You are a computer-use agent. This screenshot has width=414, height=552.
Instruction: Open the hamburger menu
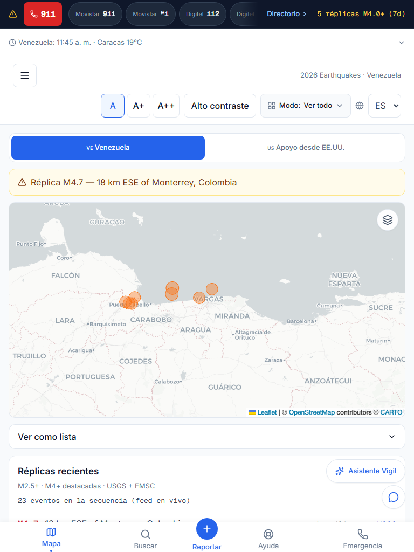click(x=25, y=75)
